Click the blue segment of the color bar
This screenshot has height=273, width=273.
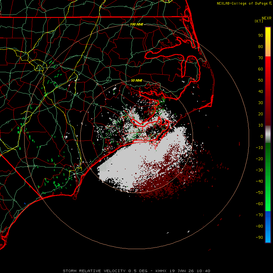pyautogui.click(x=268, y=227)
